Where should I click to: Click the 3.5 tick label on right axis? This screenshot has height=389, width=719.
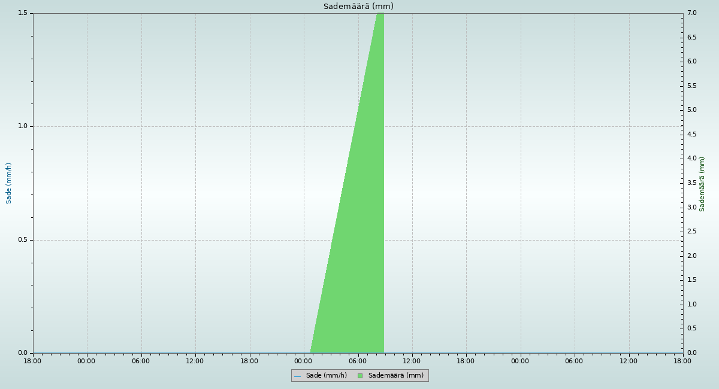(691, 183)
